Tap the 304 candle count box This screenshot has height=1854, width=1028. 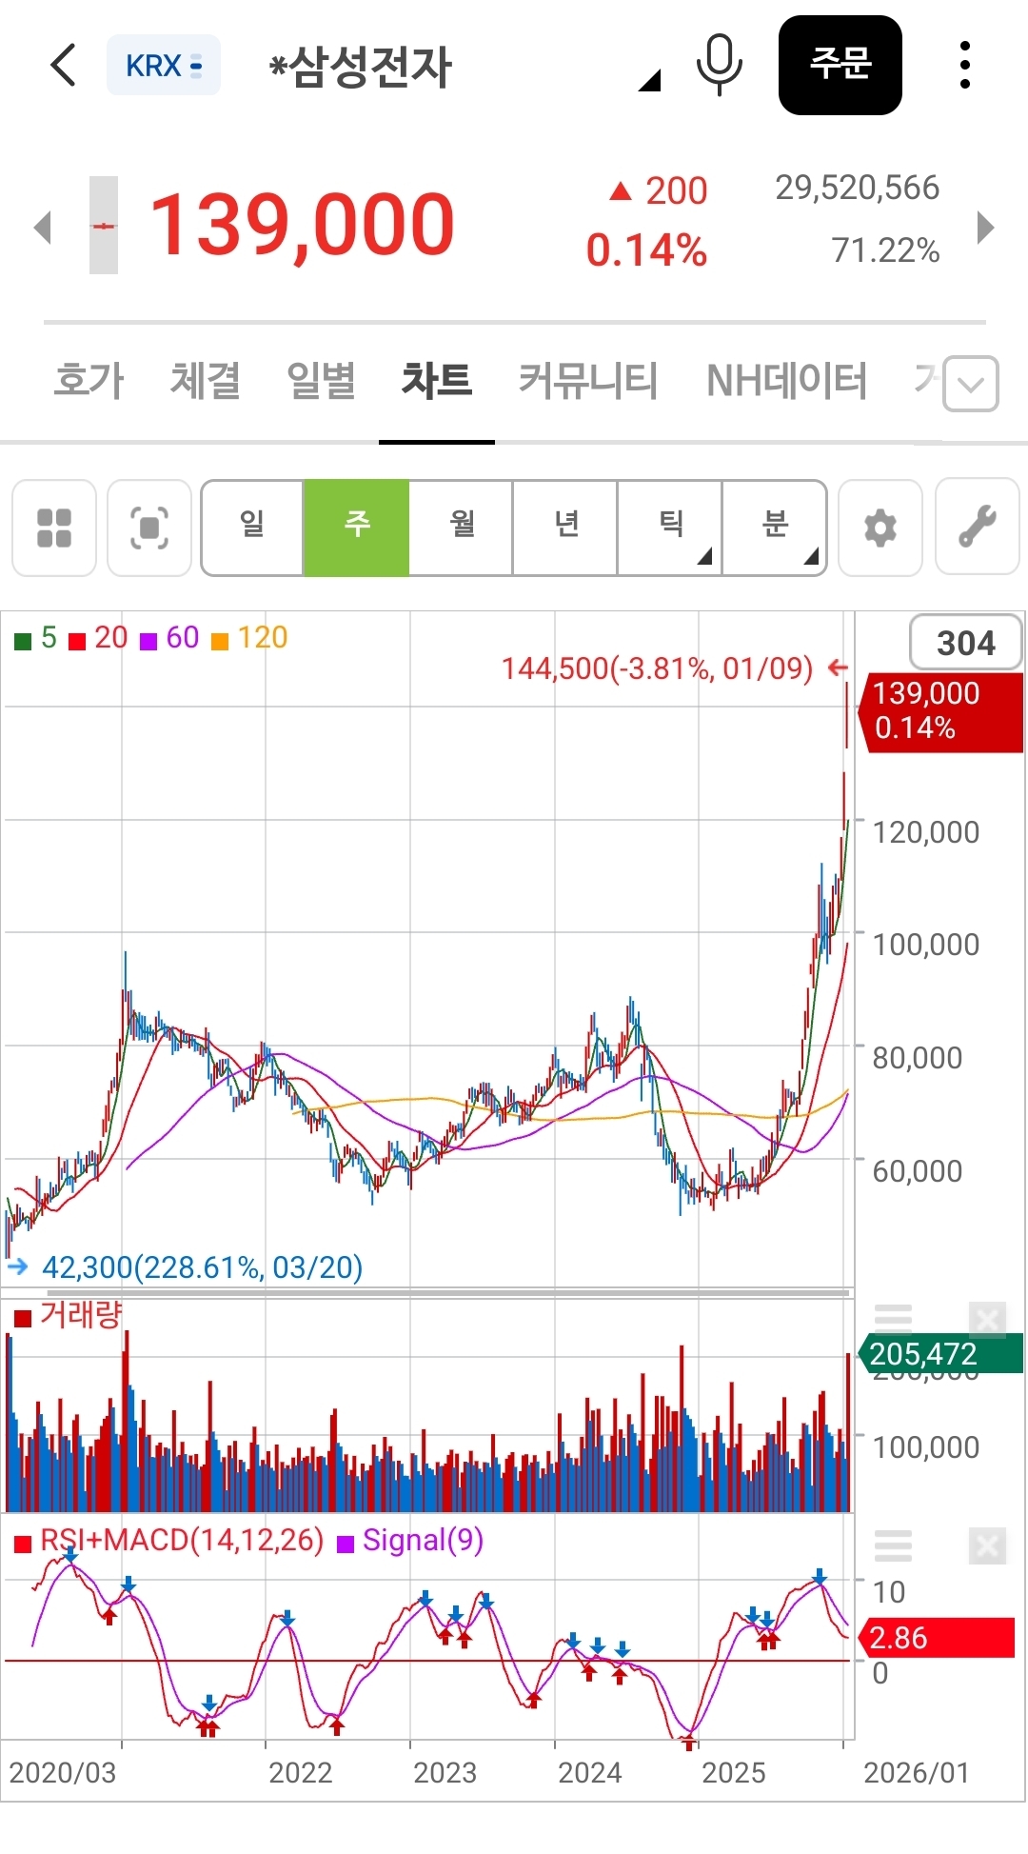(x=966, y=643)
